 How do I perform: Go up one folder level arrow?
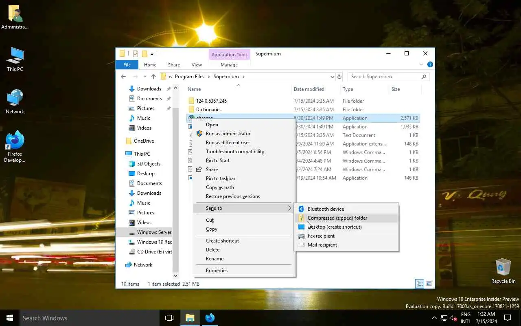(153, 77)
